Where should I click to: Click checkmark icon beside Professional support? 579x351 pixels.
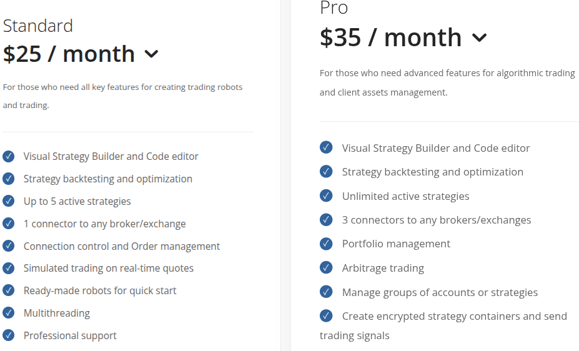click(x=9, y=335)
